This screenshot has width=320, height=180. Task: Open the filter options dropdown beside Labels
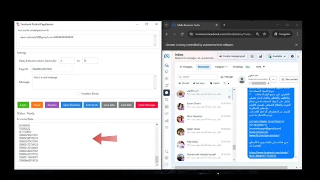pos(226,83)
